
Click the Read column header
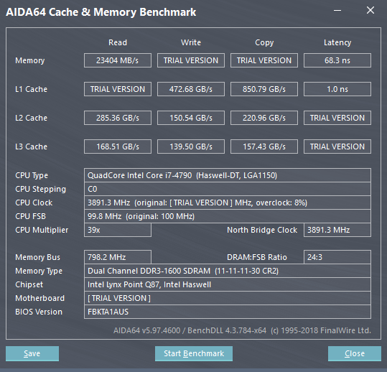(118, 42)
